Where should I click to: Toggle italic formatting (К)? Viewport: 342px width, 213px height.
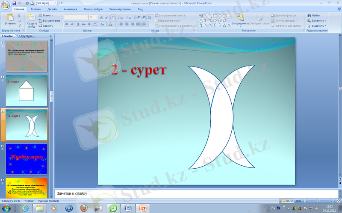[x=72, y=24]
